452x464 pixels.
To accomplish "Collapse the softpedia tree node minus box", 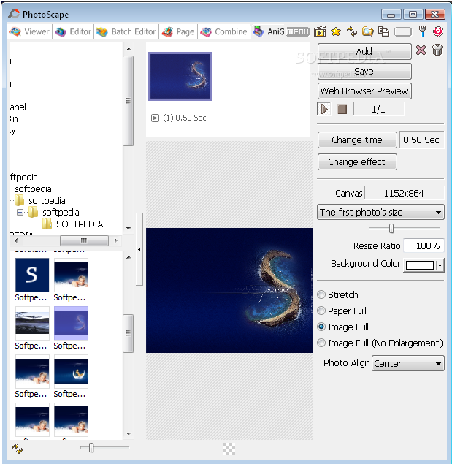I will tap(20, 212).
